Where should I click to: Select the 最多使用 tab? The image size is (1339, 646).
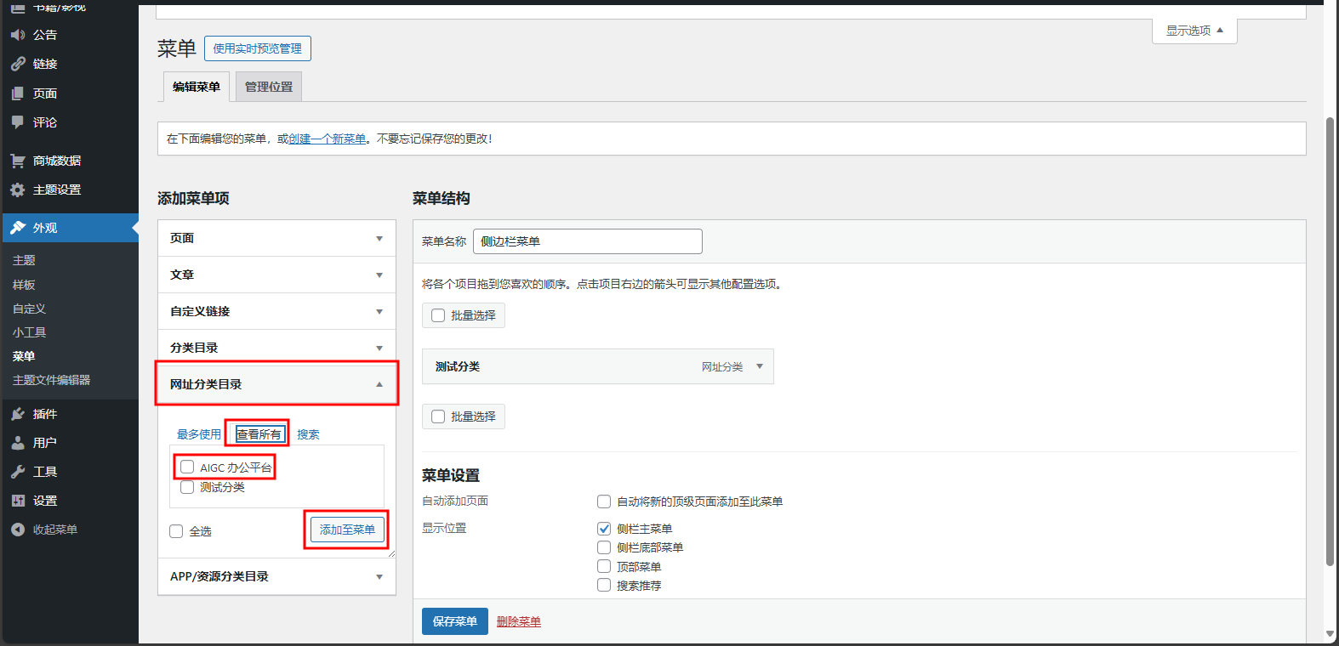[x=199, y=434]
